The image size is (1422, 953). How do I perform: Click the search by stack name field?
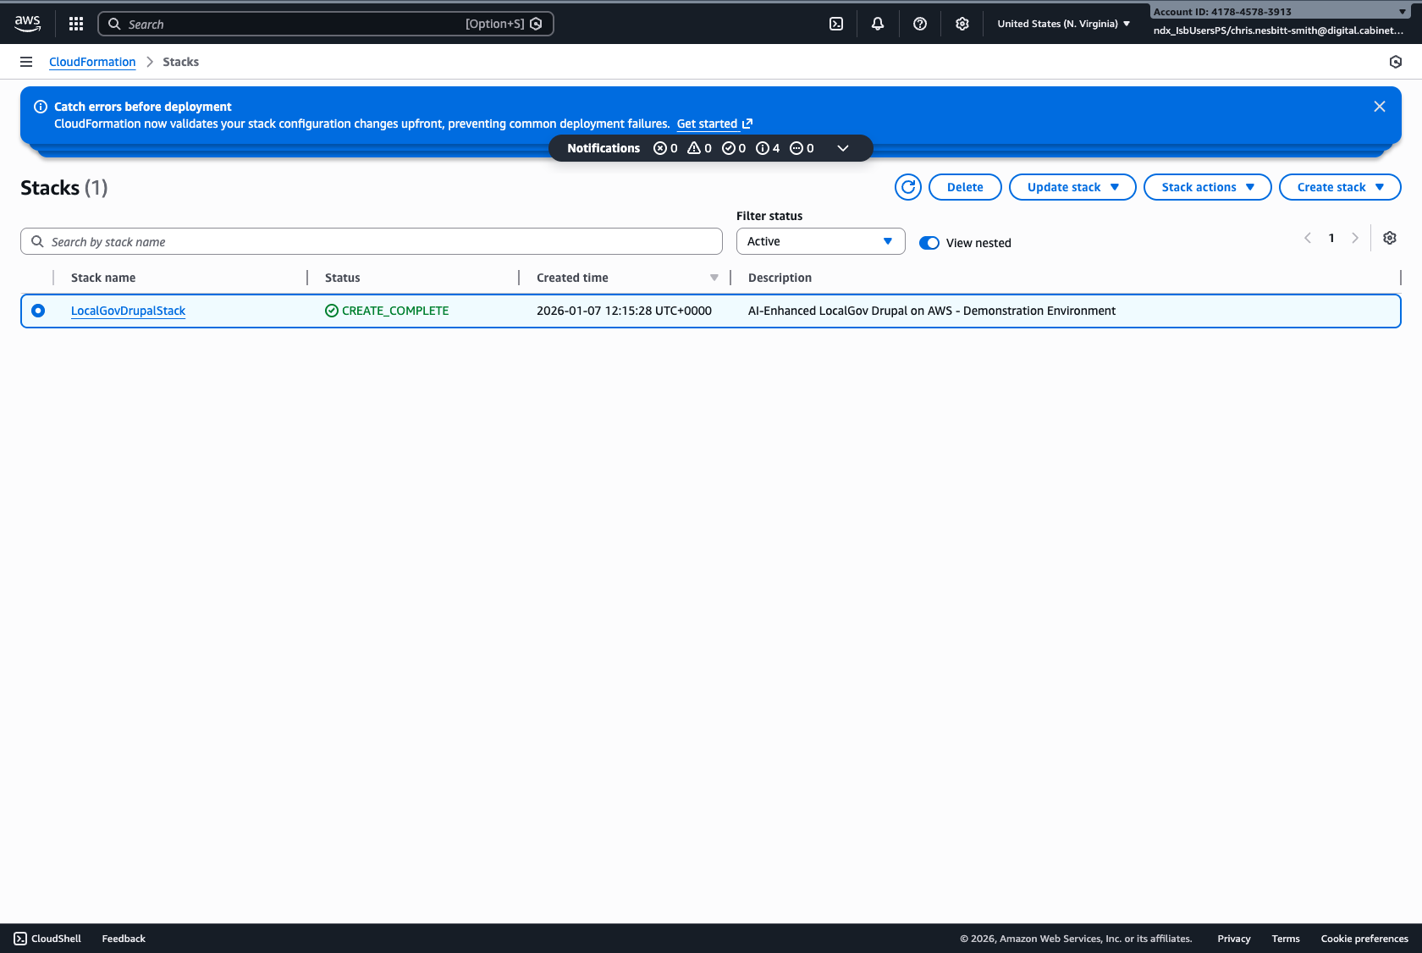coord(371,241)
